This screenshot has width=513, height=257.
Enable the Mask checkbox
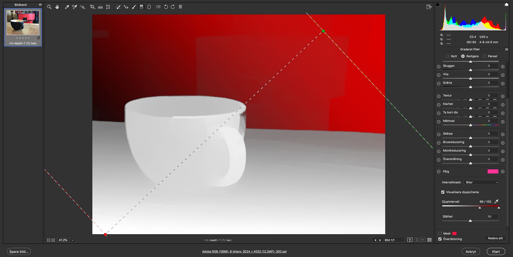440,233
